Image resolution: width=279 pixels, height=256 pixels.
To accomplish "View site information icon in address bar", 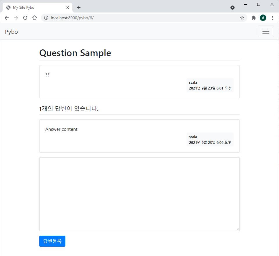I will tap(46, 18).
